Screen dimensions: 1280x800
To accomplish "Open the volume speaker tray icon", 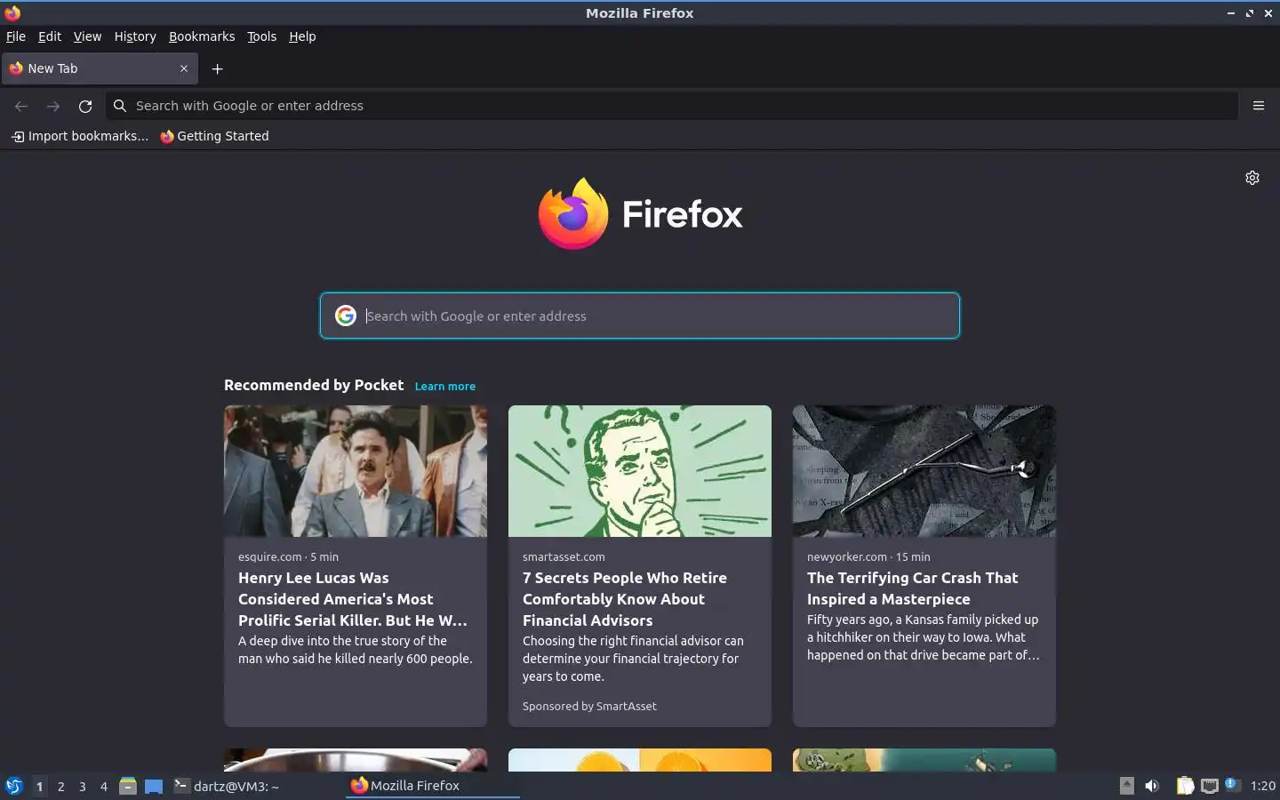I will pos(1152,786).
